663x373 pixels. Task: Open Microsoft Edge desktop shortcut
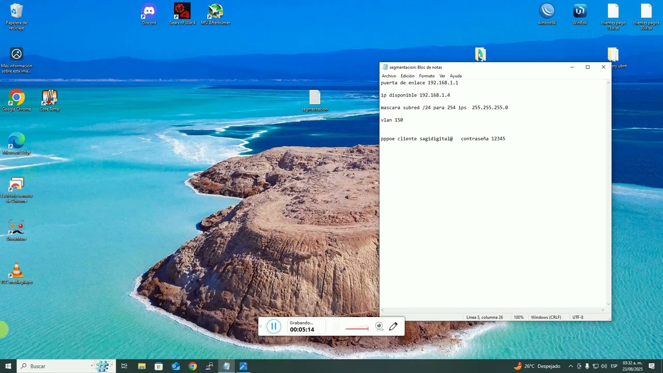tap(17, 144)
